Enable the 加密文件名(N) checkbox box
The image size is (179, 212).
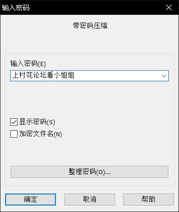[x=14, y=134]
